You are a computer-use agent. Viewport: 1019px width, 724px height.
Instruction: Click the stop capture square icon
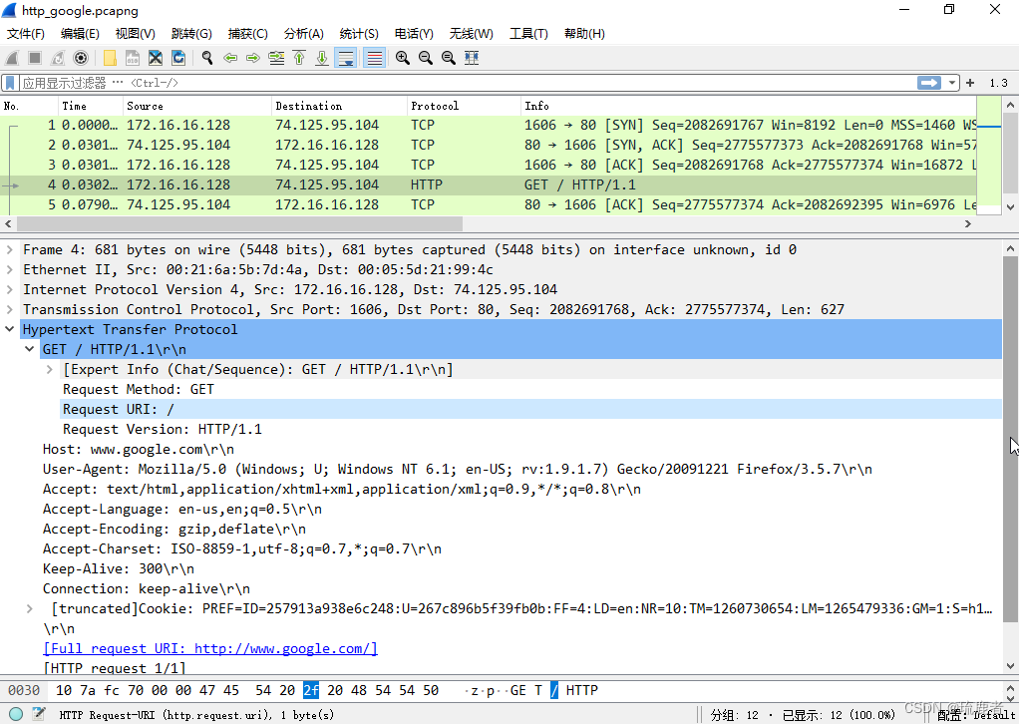point(35,58)
